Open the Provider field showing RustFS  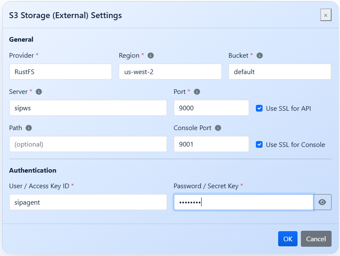tap(61, 72)
